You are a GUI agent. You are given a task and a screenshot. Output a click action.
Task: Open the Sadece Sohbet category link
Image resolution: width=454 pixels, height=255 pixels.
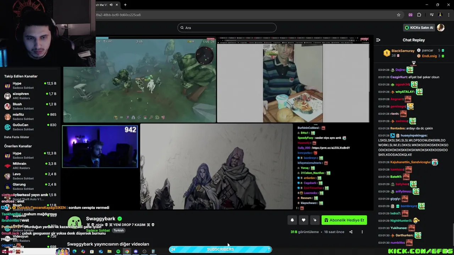tap(98, 231)
